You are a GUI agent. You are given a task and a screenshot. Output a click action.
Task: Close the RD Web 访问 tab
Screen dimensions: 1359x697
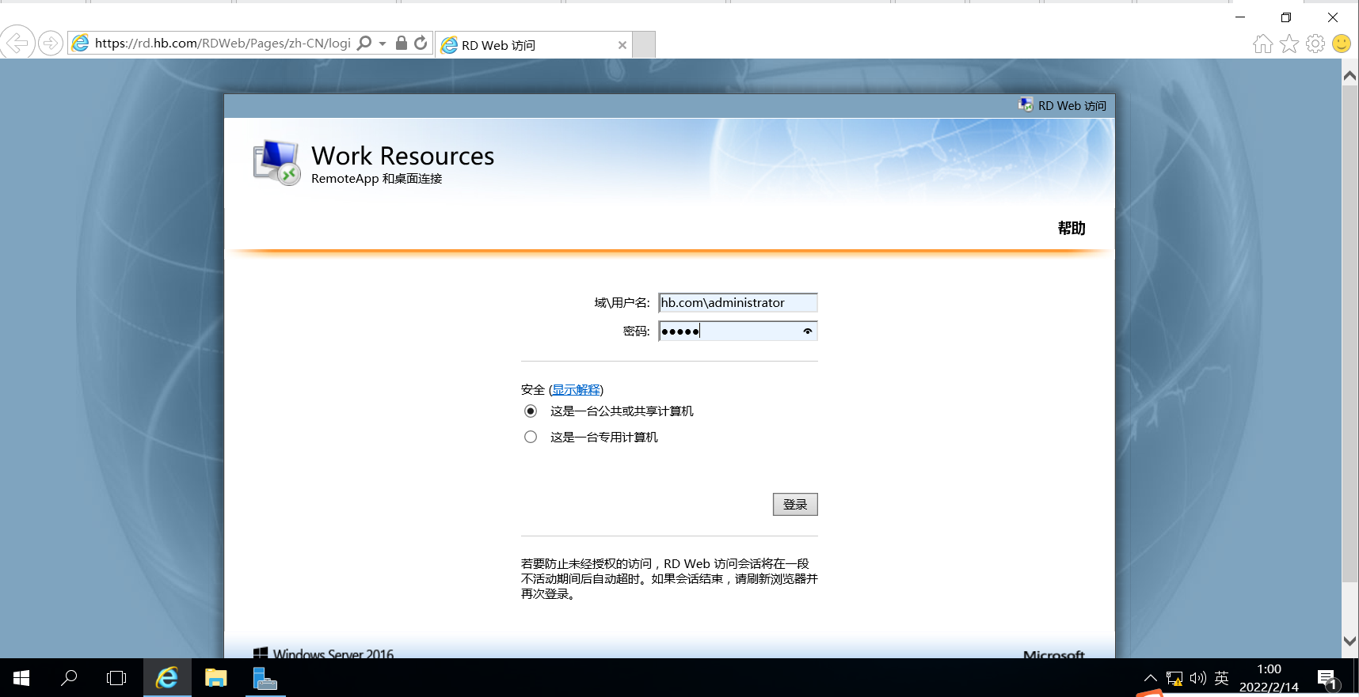point(622,45)
